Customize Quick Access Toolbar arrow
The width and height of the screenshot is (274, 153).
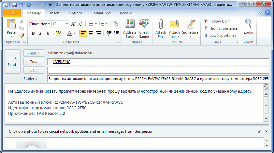point(50,5)
